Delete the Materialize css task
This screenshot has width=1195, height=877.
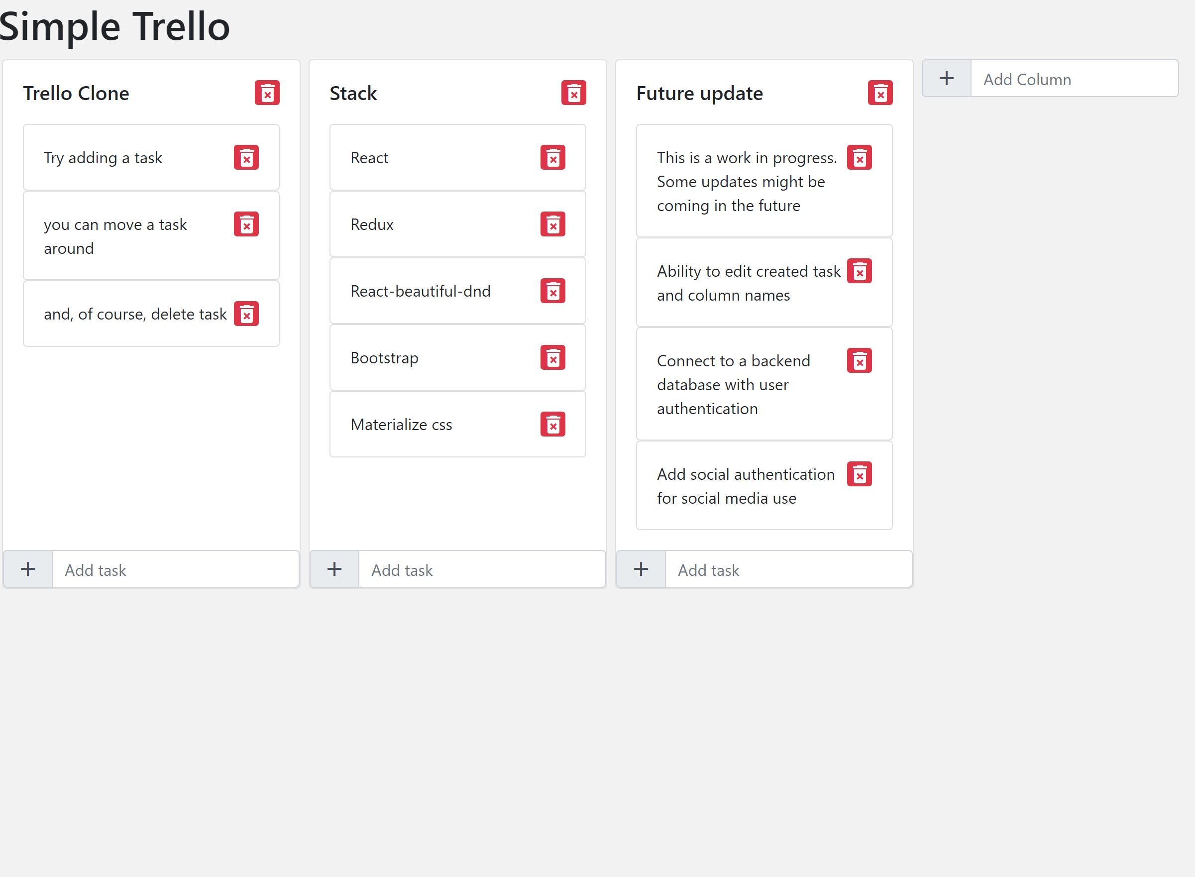click(552, 425)
